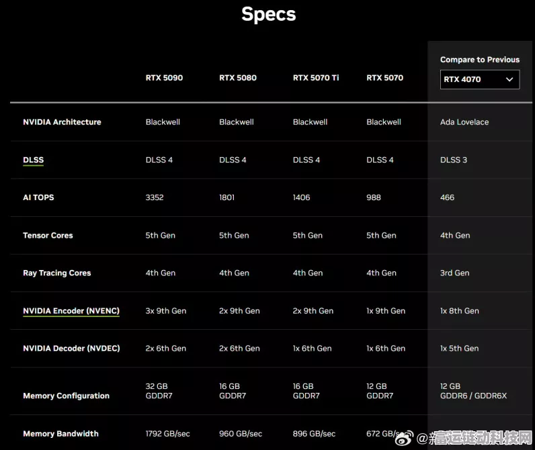535x450 pixels.
Task: Click the NVIDIA Architecture row label
Action: 62,122
